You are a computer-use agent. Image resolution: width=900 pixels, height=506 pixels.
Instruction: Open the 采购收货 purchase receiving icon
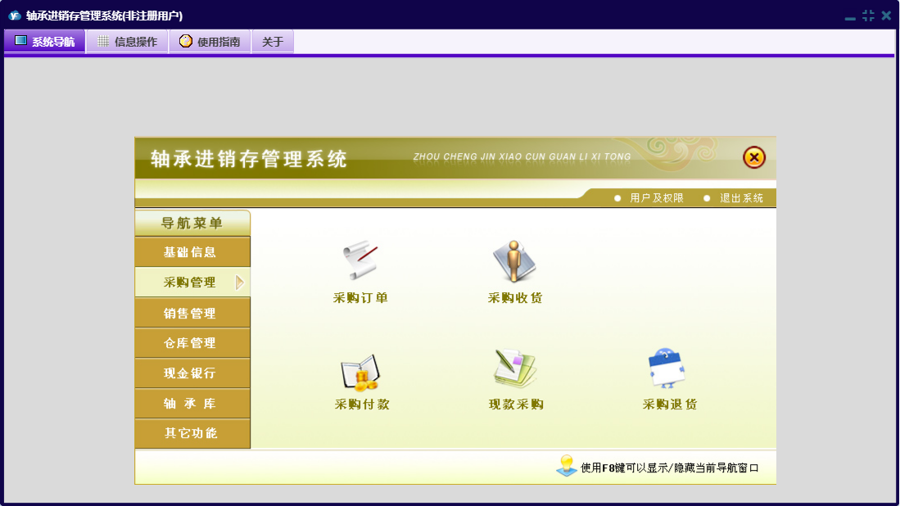click(514, 261)
